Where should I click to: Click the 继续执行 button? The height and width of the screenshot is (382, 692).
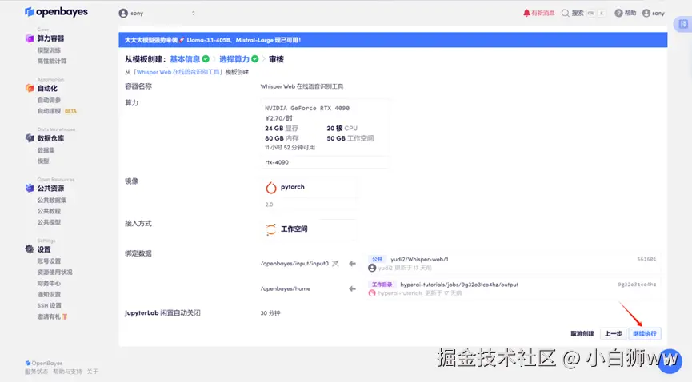coord(645,333)
